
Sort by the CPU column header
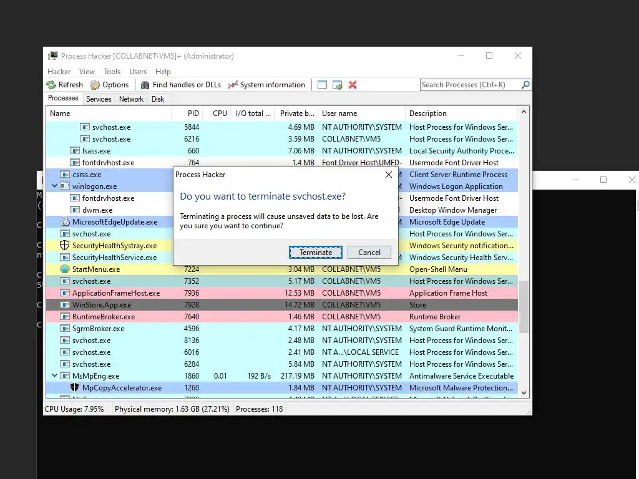[x=217, y=114]
